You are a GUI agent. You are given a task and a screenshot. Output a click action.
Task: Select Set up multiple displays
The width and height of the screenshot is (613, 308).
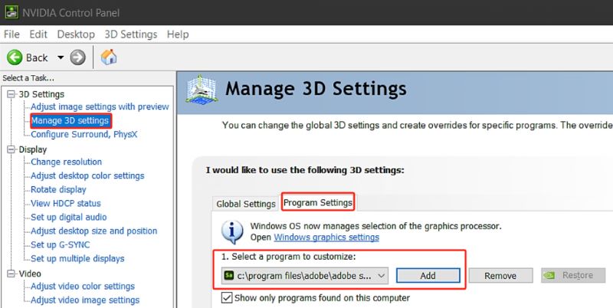click(x=77, y=259)
